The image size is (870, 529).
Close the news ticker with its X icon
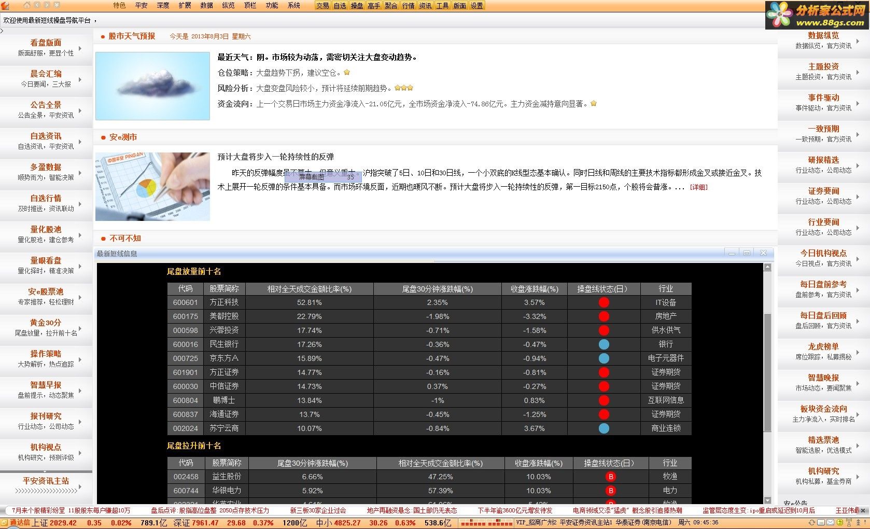coord(863,511)
